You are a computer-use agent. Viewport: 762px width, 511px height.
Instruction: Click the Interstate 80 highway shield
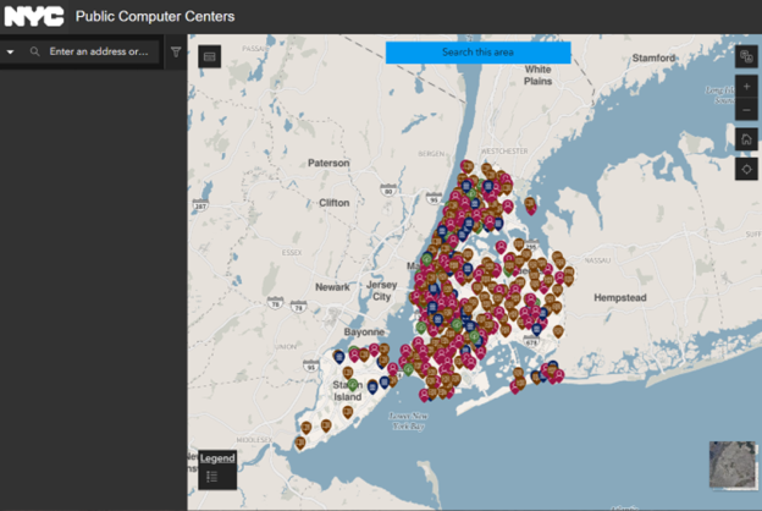[x=388, y=190]
